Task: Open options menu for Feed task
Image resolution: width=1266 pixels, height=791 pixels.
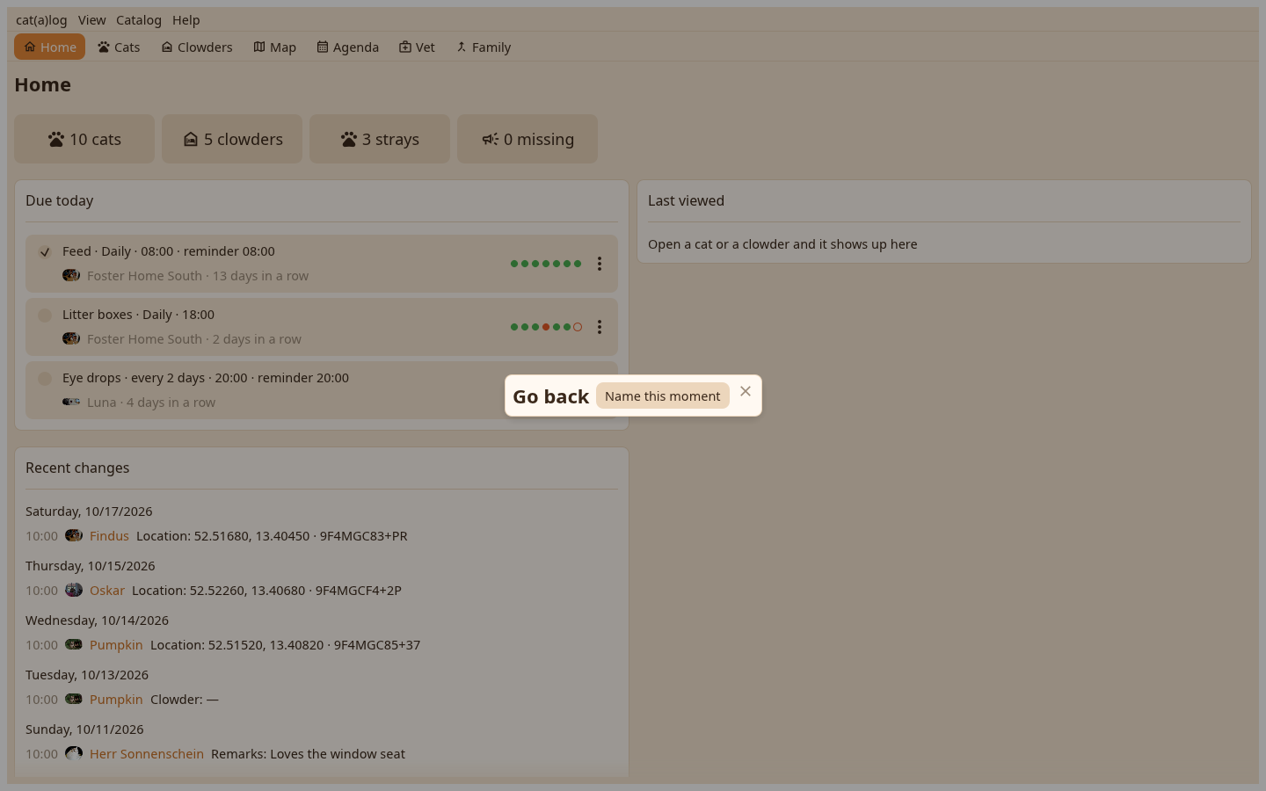Action: coord(600,264)
